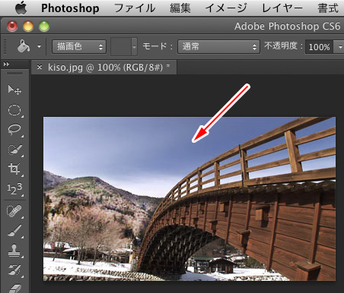Open the イメージ menu
The height and width of the screenshot is (293, 344).
(x=226, y=8)
